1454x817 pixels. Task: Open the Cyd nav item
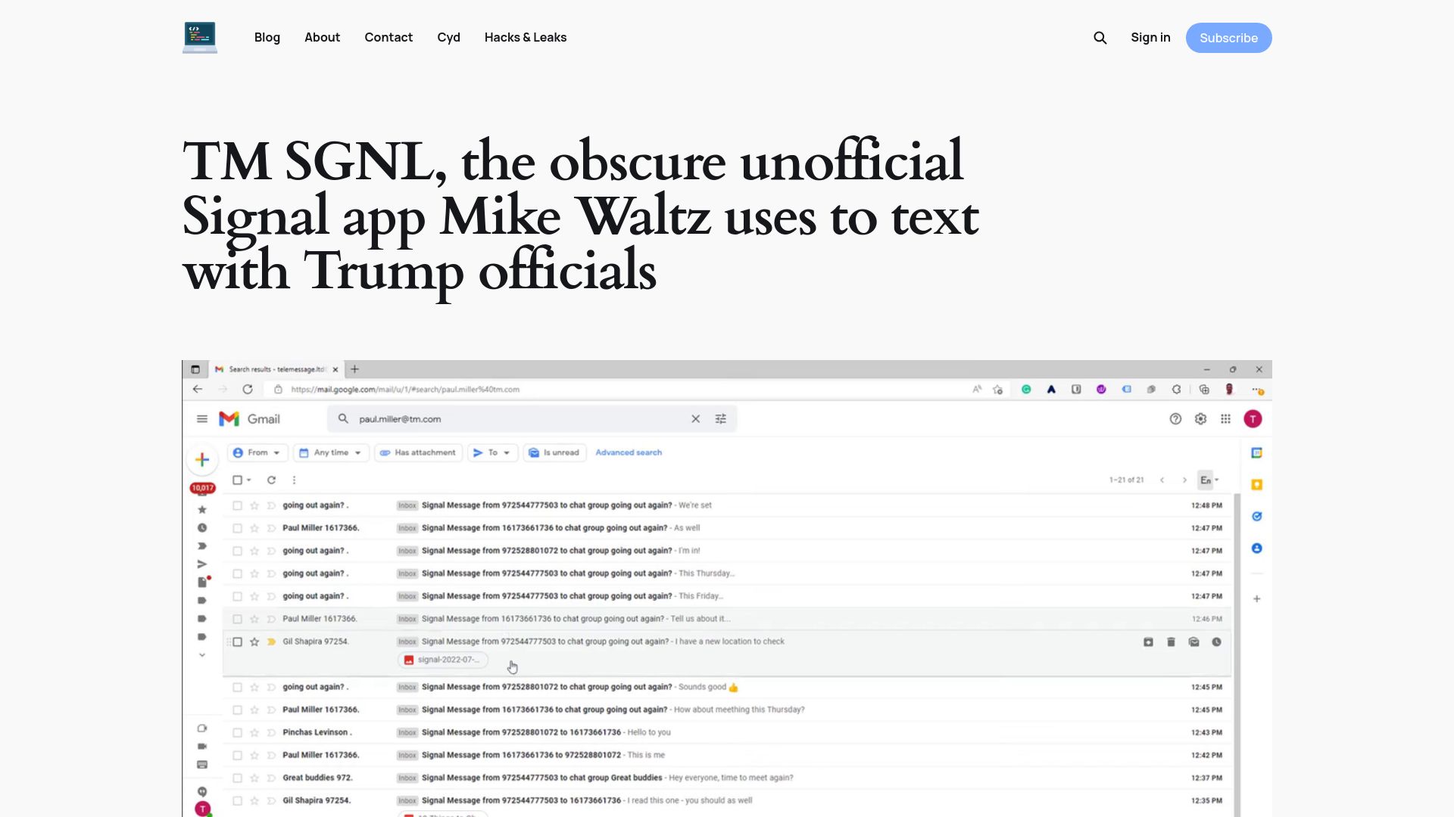(448, 37)
